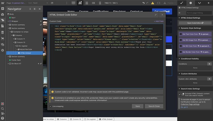
Task: Open the CMS Collections panel
Action: pos(2,33)
